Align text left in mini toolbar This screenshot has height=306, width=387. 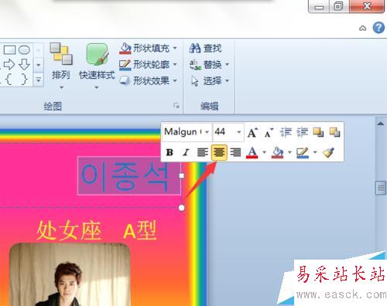coord(203,152)
